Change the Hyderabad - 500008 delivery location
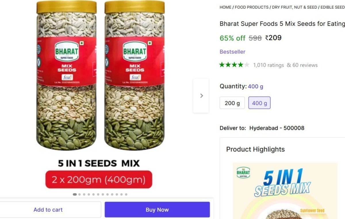Screen dimensions: 345x219 [277, 128]
